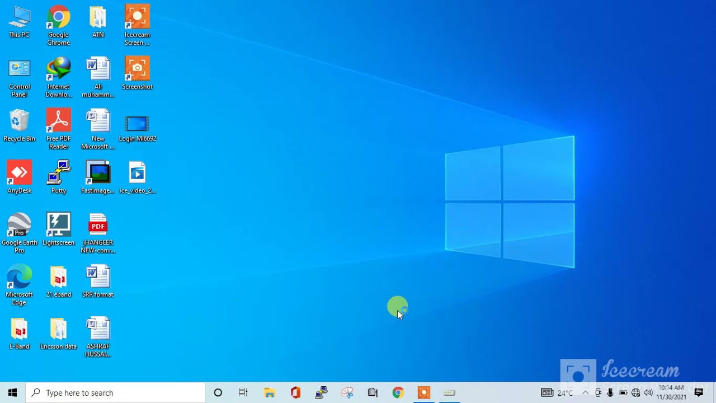This screenshot has width=716, height=403.
Task: Launch Internet Download Manager icon
Action: 58,78
